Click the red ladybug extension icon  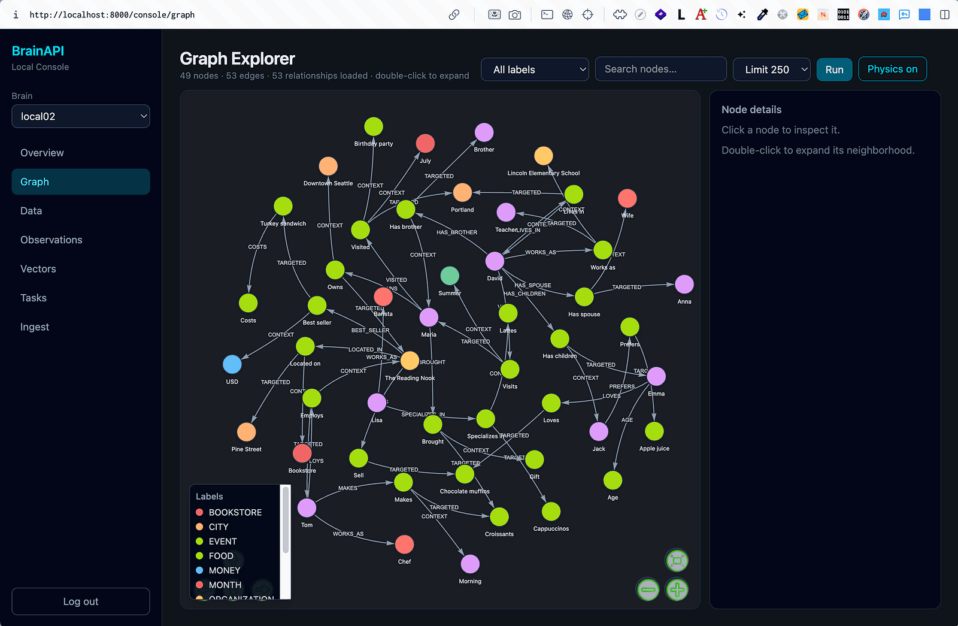[x=884, y=14]
